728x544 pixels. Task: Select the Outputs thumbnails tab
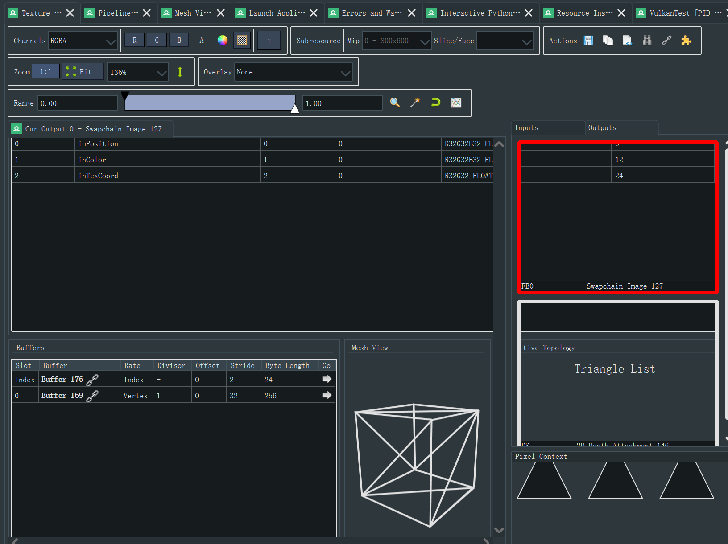[x=621, y=128]
